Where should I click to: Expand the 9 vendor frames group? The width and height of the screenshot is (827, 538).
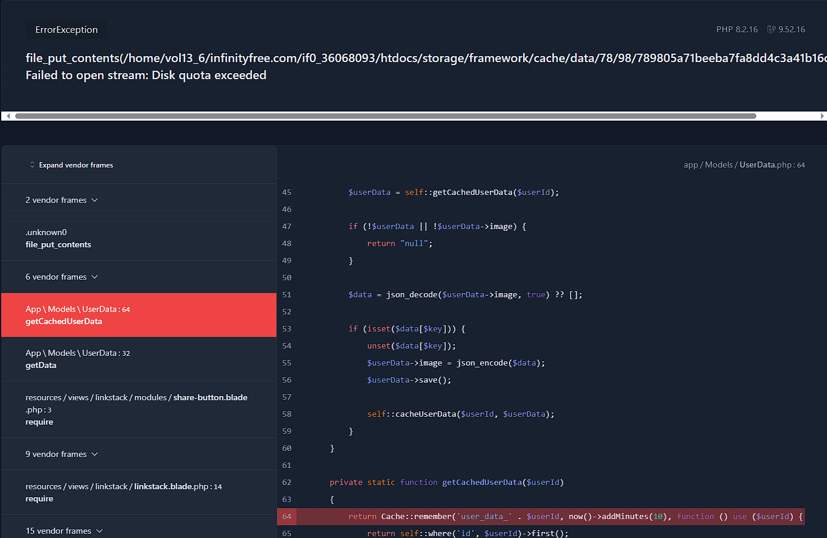(x=62, y=454)
